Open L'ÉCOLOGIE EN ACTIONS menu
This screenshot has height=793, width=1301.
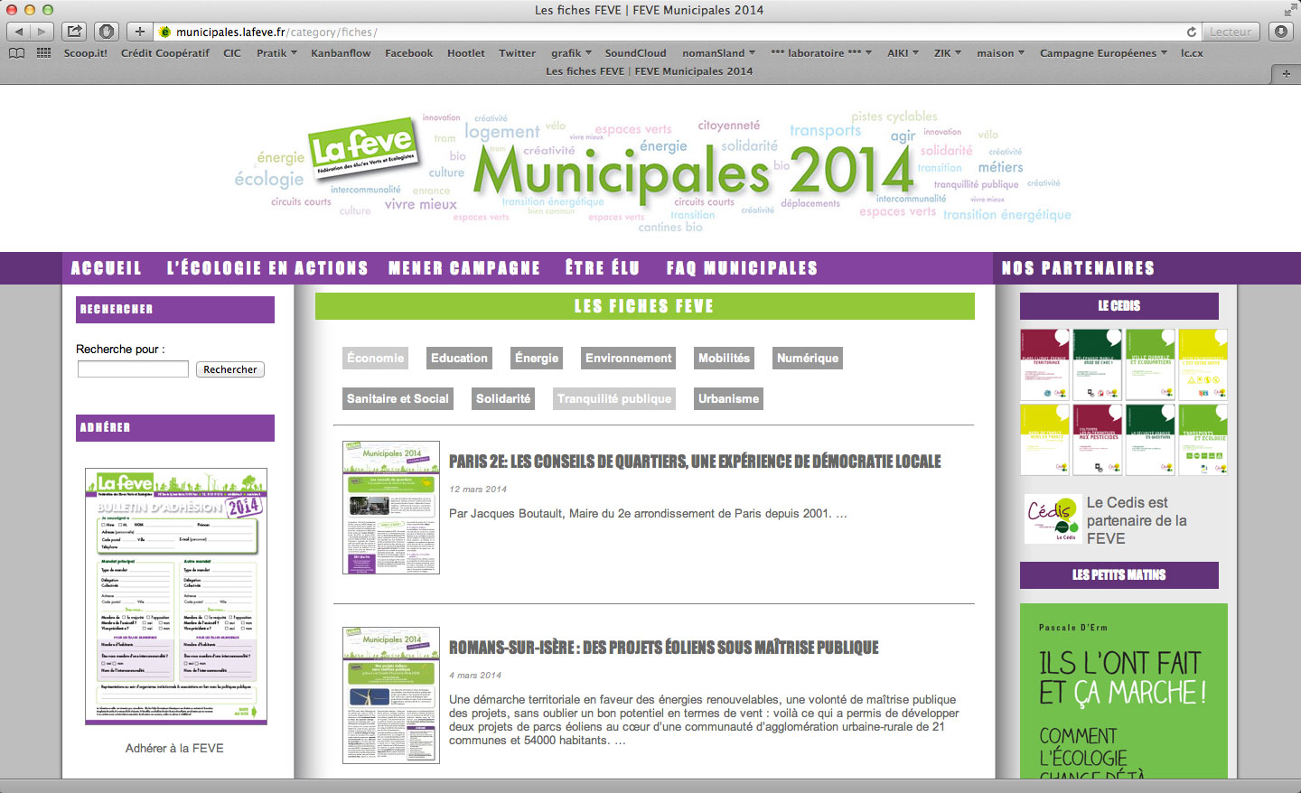pos(267,268)
